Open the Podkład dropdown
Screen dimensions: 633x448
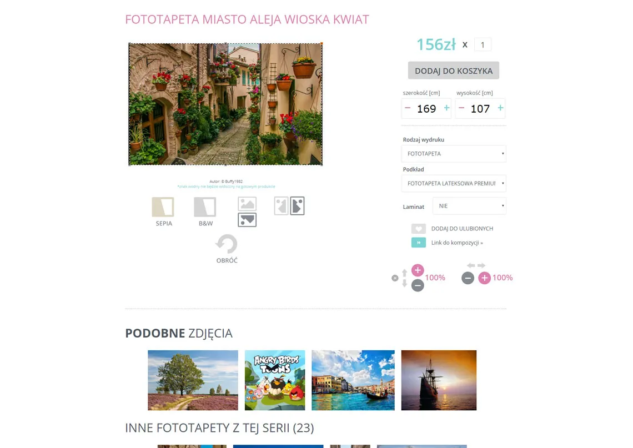click(x=454, y=184)
